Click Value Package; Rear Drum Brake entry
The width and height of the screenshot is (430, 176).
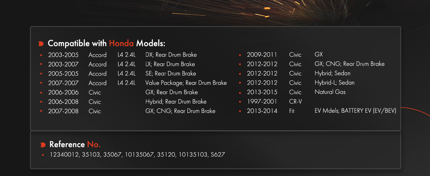coord(186,83)
